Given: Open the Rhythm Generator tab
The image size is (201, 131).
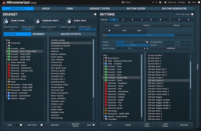Looking at the screenshot, I should tap(174, 9).
